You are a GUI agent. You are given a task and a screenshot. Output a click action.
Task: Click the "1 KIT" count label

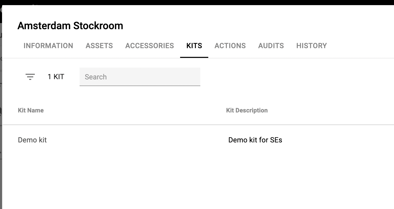(56, 77)
